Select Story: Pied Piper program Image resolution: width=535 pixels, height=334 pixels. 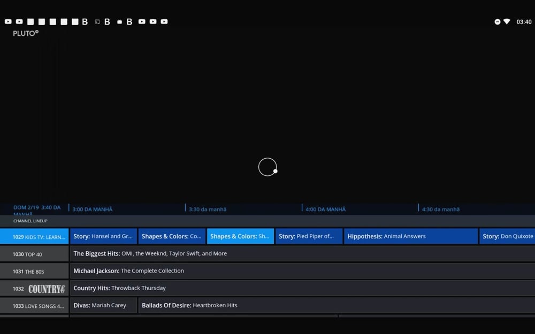[309, 236]
